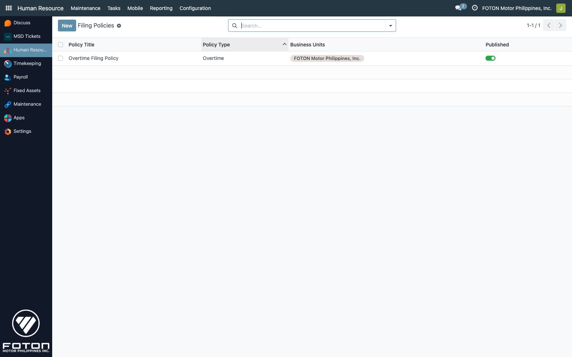Open the Configuration menu
Viewport: 572px width, 357px height.
(x=195, y=8)
